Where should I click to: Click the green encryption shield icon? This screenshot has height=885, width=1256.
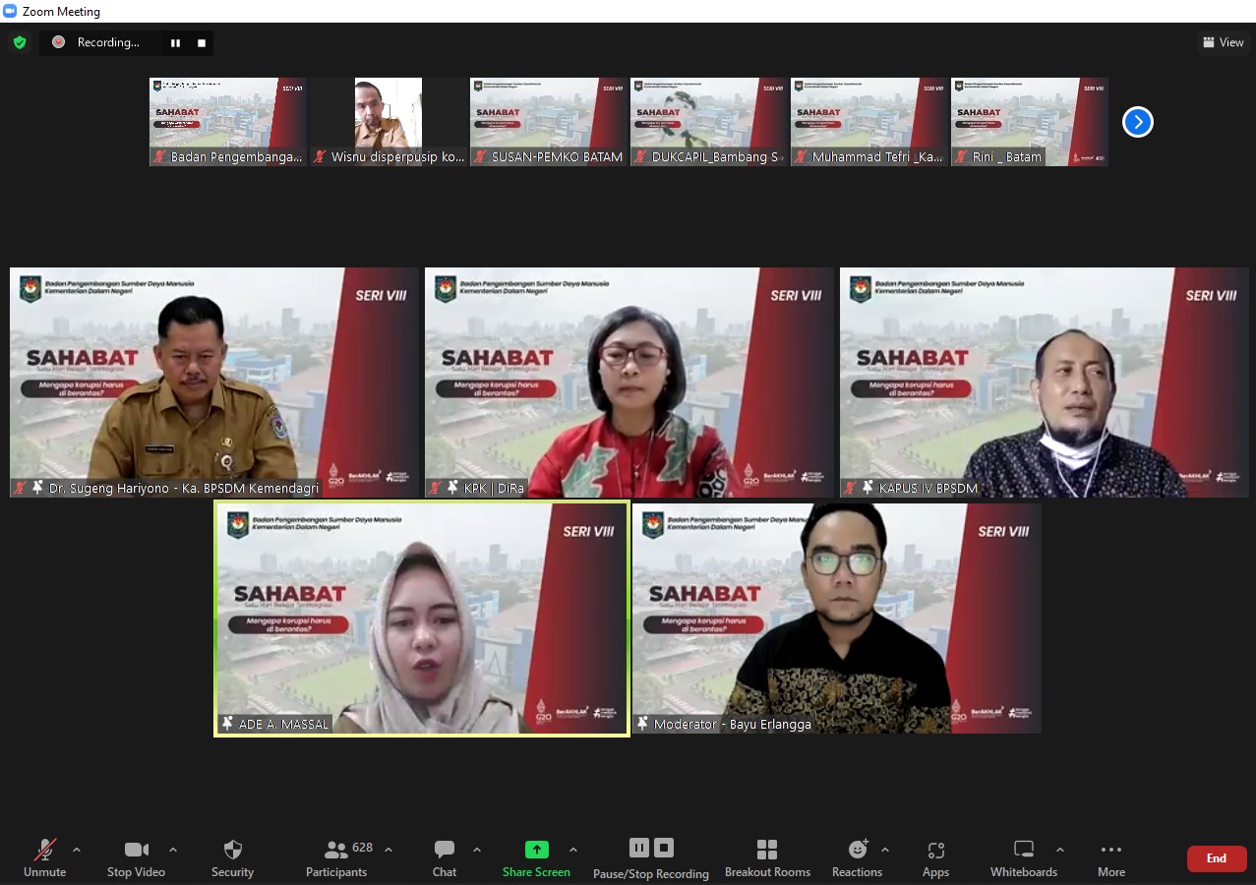click(20, 42)
